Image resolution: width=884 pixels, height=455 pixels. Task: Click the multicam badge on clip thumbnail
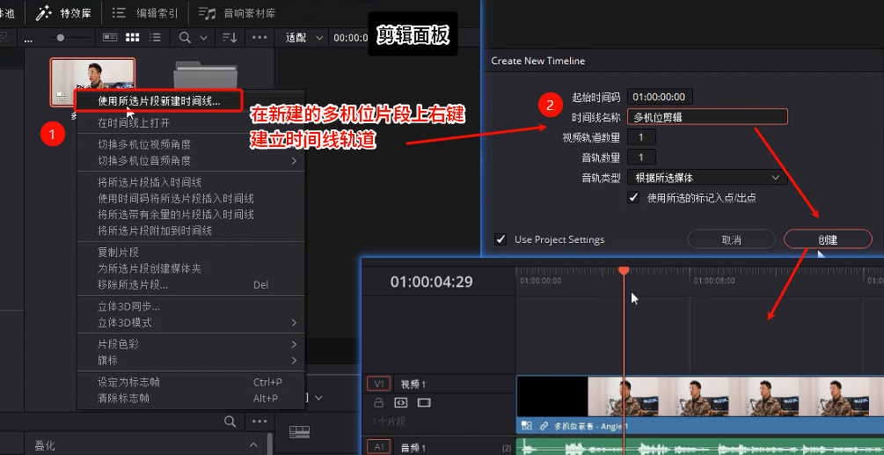click(x=62, y=97)
